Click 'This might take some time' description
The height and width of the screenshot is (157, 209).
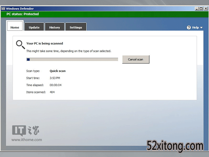pos(69,51)
